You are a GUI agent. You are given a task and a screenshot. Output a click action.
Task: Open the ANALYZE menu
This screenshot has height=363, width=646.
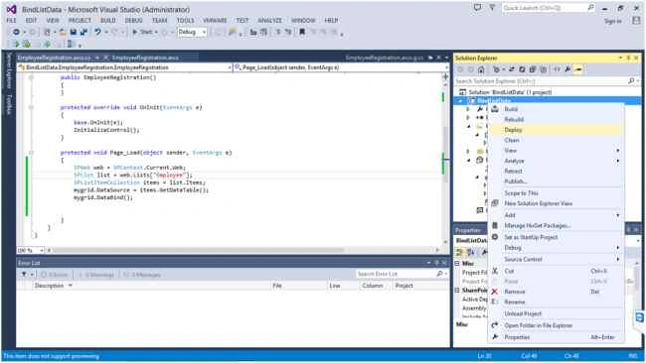click(x=270, y=20)
